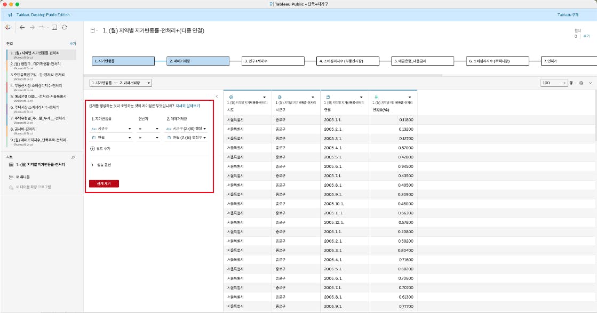Save the workbook using the disk icon
The image size is (597, 313).
pyautogui.click(x=54, y=27)
